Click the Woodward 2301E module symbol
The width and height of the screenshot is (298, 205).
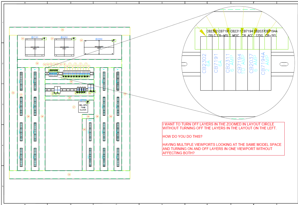click(99, 47)
